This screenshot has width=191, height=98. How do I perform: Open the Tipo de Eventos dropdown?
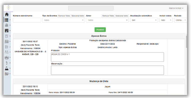tap(64, 20)
